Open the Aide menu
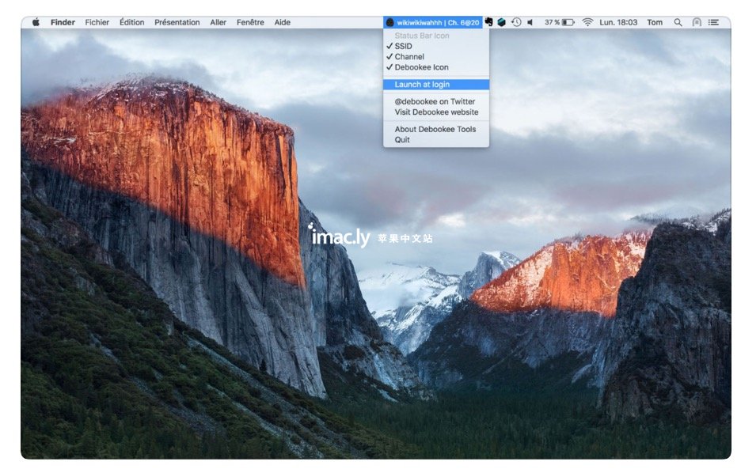The height and width of the screenshot is (473, 741). pos(282,22)
